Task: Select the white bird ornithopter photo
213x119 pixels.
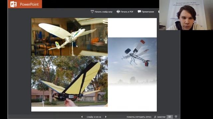Action: click(70, 37)
